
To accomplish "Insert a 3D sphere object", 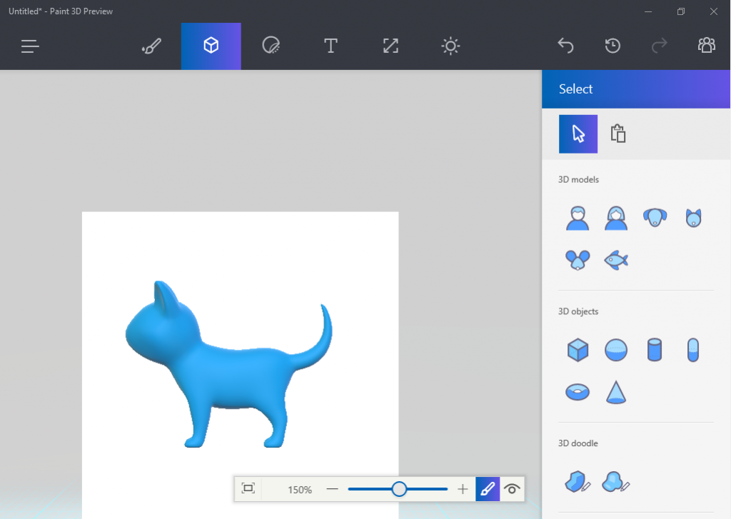I will click(616, 349).
